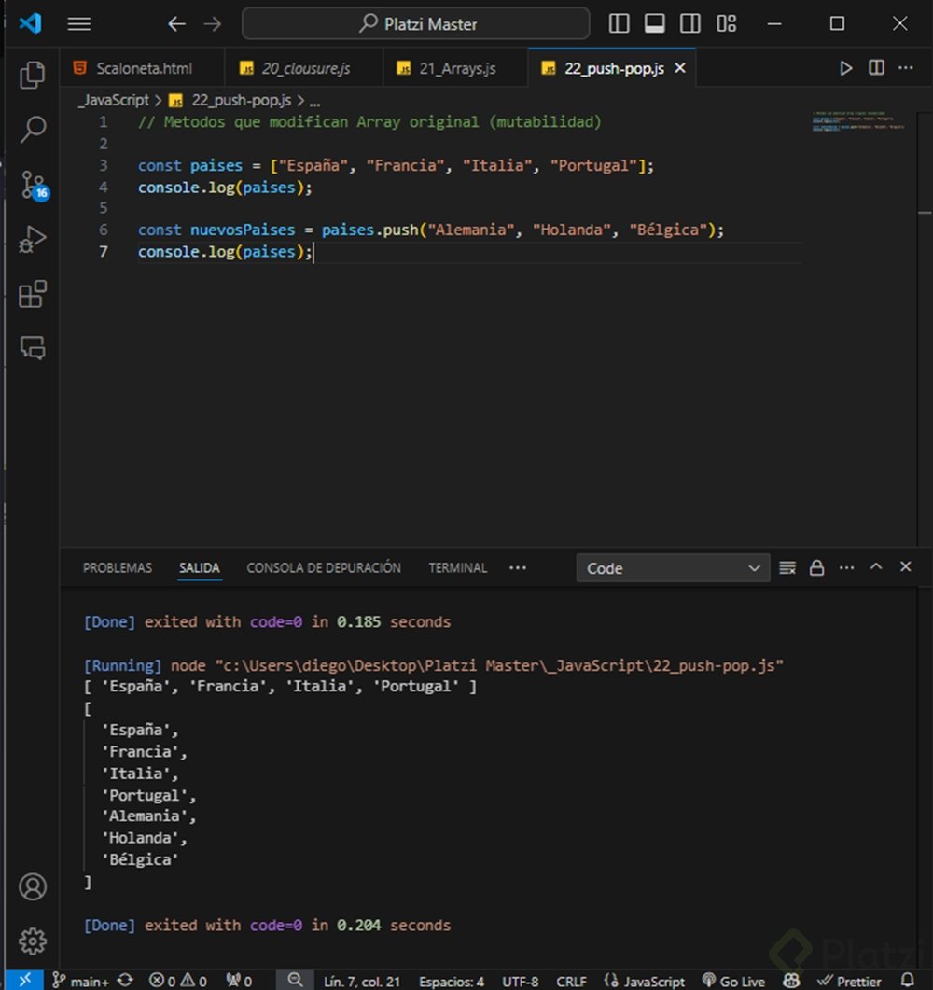Clear the output panel
933x990 pixels.
(x=787, y=568)
